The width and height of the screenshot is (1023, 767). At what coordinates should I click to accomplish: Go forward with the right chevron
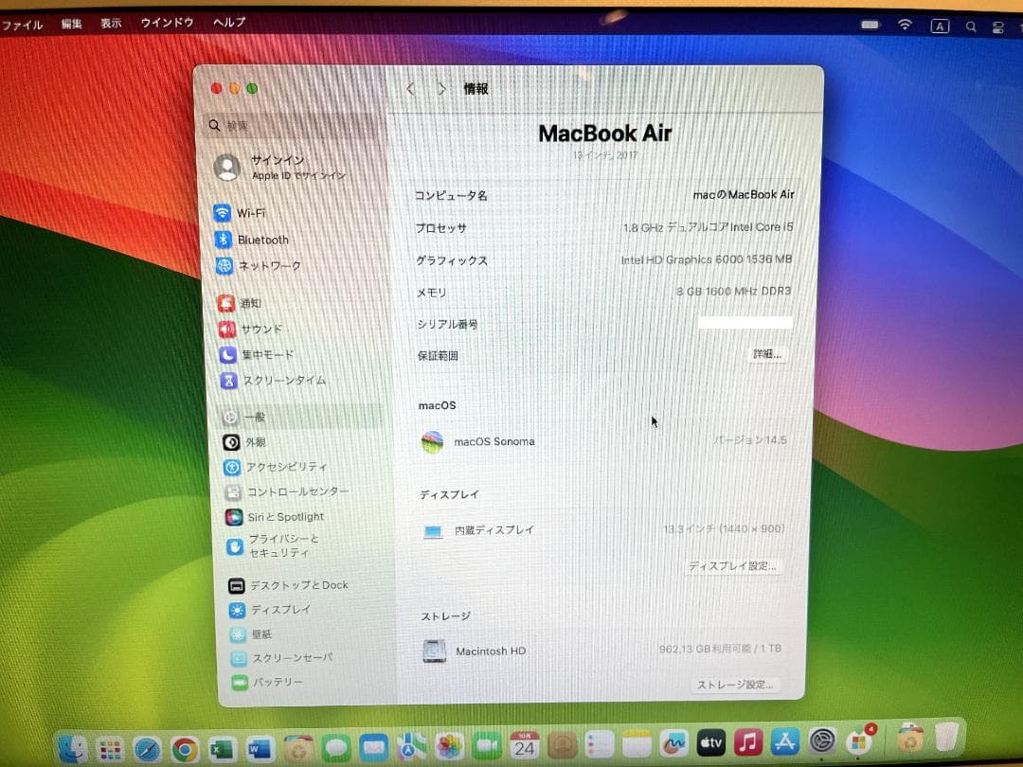[441, 89]
